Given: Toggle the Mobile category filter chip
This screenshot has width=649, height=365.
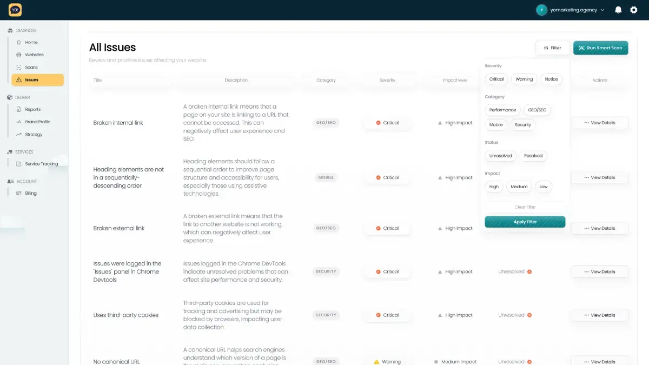Looking at the screenshot, I should click(496, 124).
